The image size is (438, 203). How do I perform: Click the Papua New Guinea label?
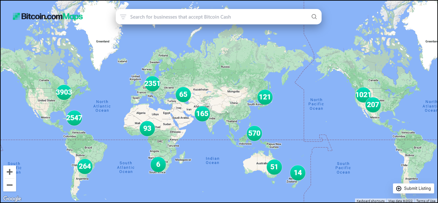pyautogui.click(x=274, y=146)
